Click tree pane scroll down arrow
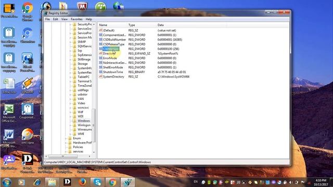Viewport: 333px width, 187px height. [x=94, y=152]
